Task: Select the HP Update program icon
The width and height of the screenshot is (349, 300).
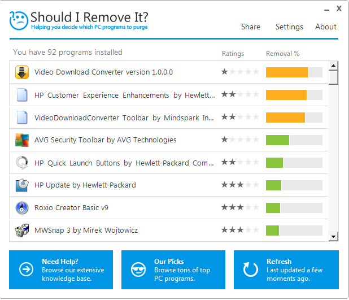Action: click(x=22, y=185)
